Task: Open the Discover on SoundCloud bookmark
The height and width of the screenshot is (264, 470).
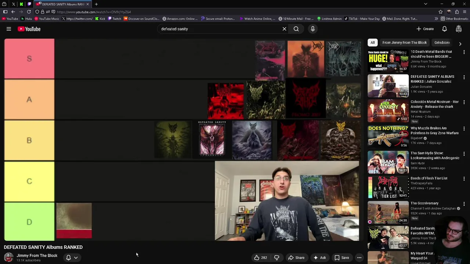Action: 141,19
